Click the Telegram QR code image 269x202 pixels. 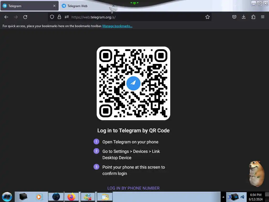(133, 83)
